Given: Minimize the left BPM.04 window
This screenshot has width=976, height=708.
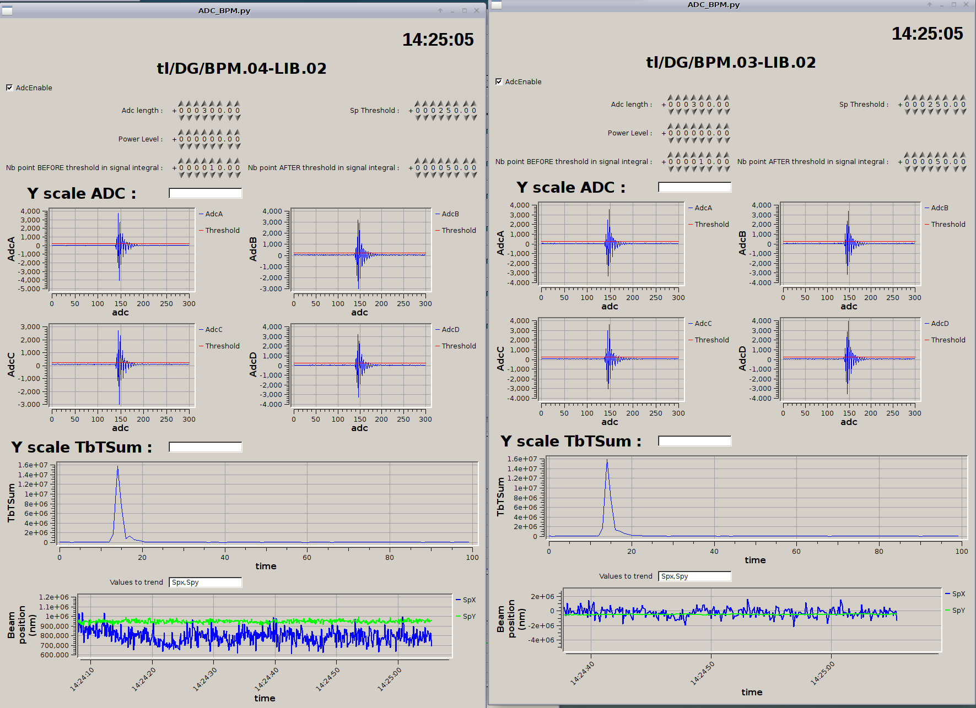Looking at the screenshot, I should 452,10.
